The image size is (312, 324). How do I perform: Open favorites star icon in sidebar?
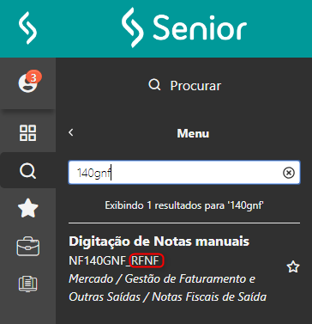pyautogui.click(x=27, y=209)
